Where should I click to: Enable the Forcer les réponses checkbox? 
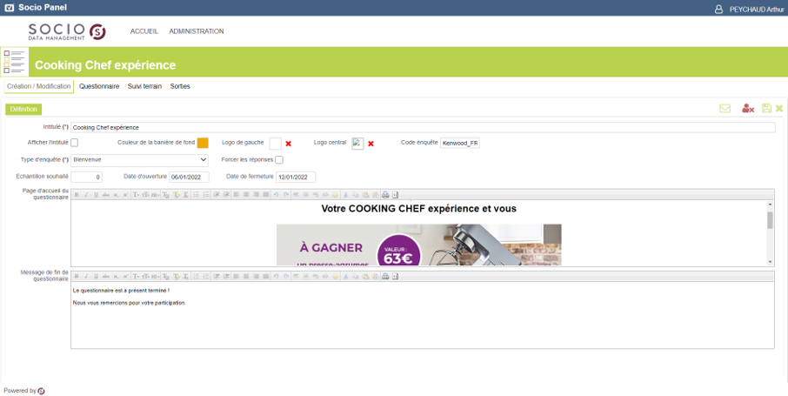pos(279,160)
